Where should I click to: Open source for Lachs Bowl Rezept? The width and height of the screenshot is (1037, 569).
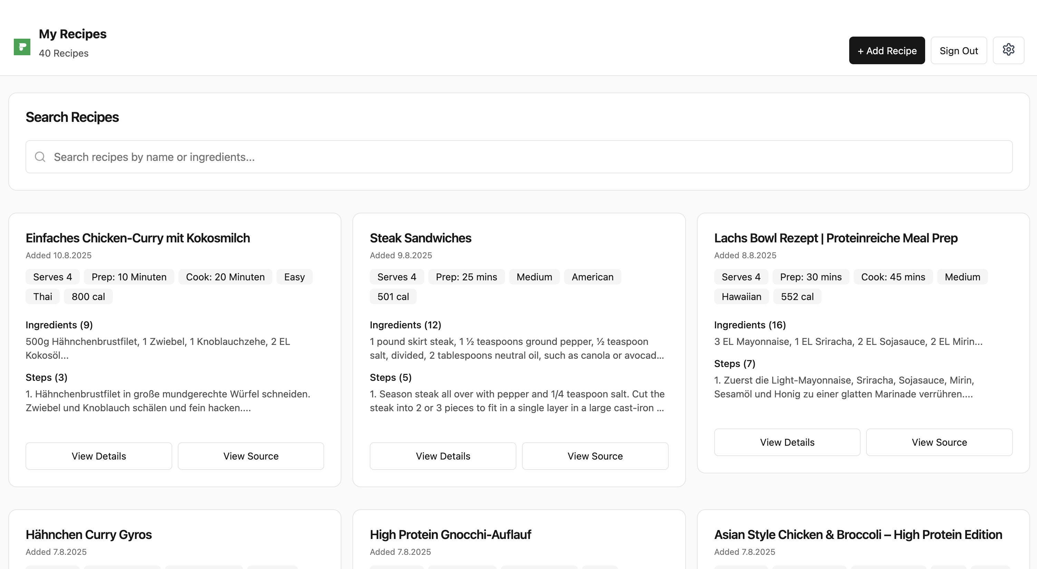click(x=939, y=442)
